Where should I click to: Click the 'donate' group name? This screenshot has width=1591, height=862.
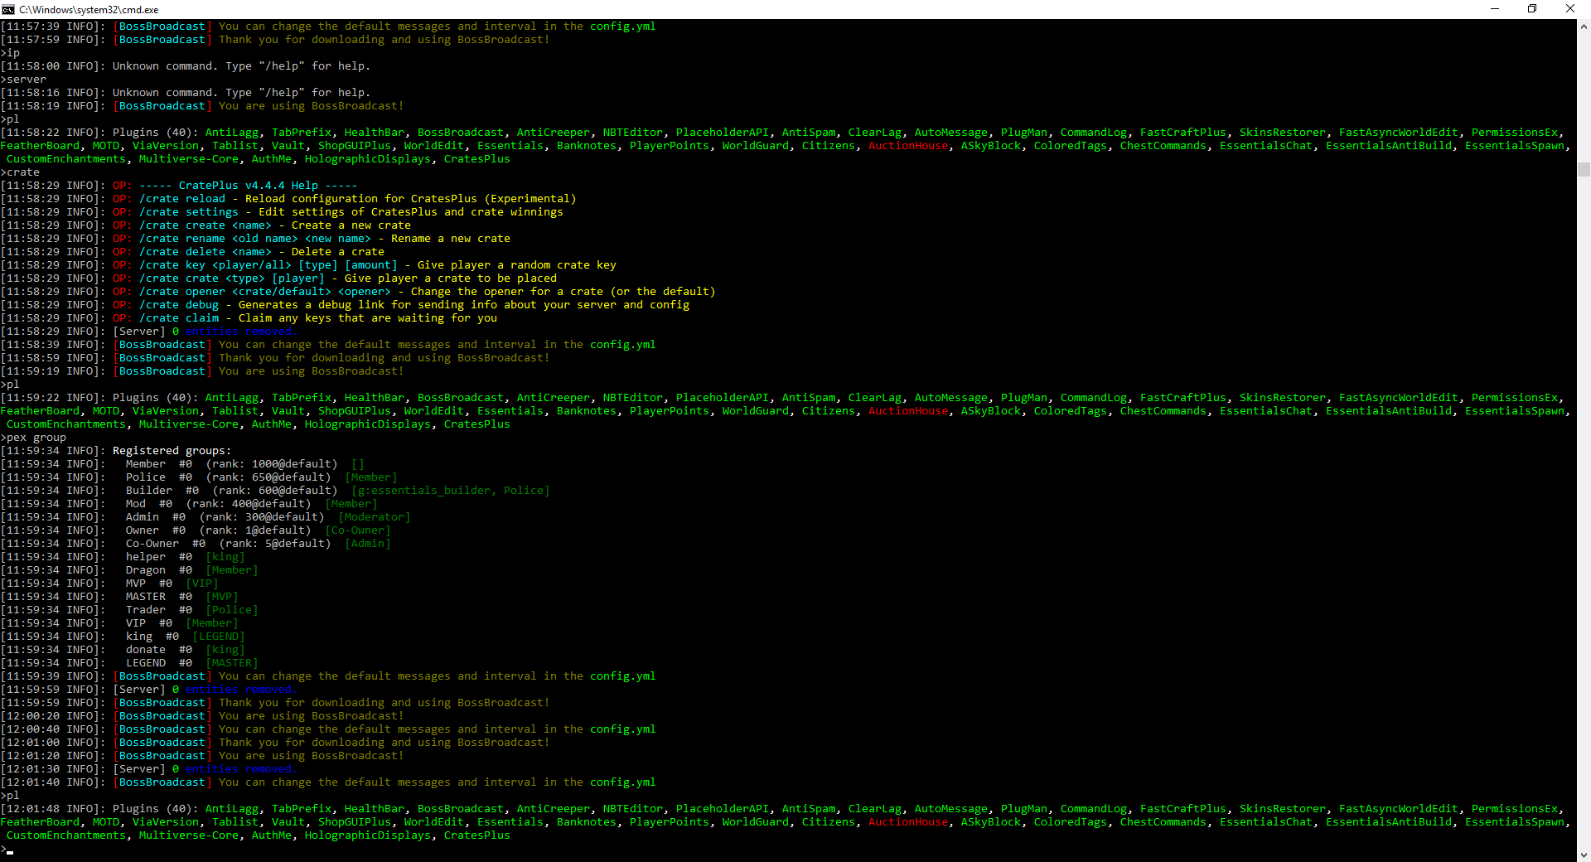(x=146, y=650)
